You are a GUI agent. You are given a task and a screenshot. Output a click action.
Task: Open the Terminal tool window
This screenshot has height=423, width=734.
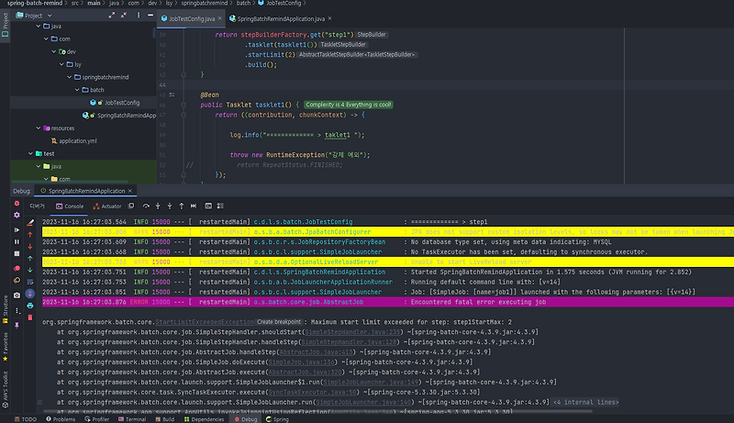coord(132,419)
